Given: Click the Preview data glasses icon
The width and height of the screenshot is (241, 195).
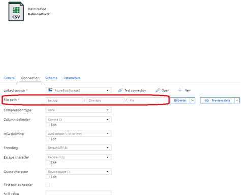Looking at the screenshot, I should [207, 100].
